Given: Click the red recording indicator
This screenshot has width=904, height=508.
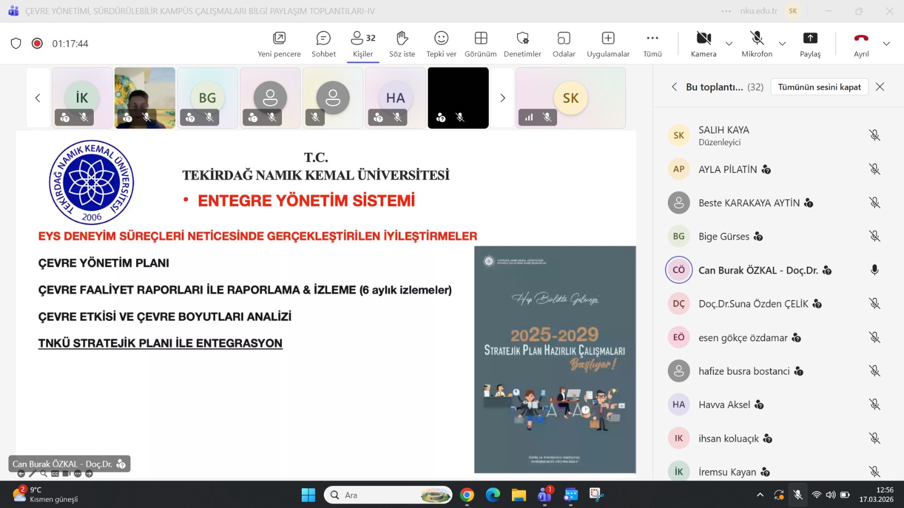Looking at the screenshot, I should 37,44.
